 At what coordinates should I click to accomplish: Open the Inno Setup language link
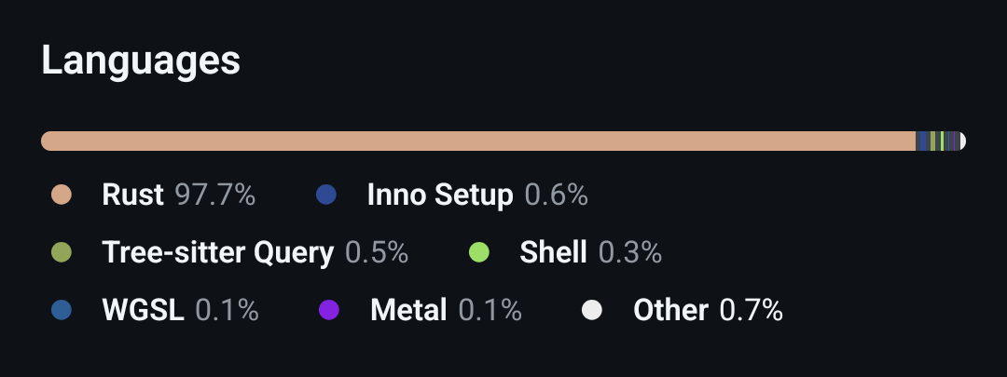tap(440, 195)
